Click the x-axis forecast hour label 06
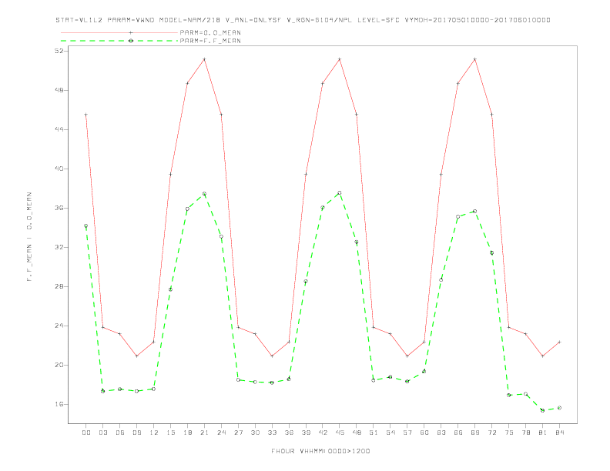Viewport: 610px width, 471px height. (x=120, y=433)
